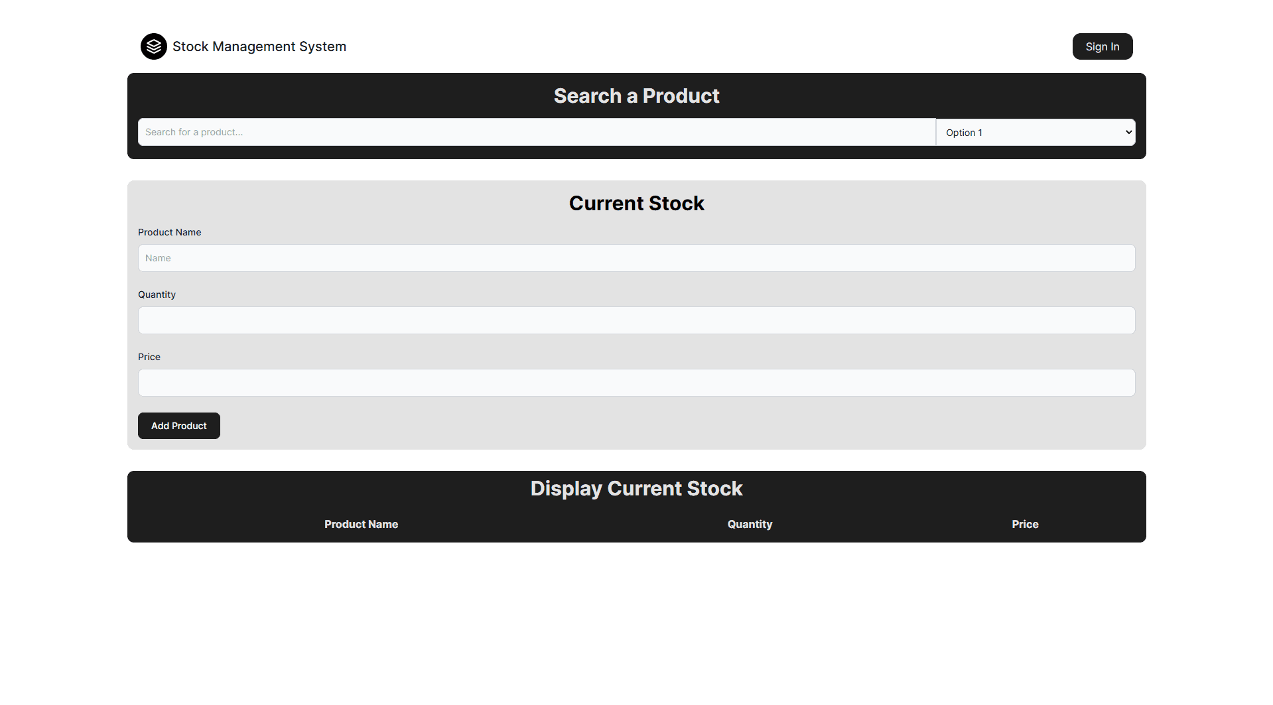Focus the Search for a product field
The image size is (1273, 705).
tap(537, 132)
